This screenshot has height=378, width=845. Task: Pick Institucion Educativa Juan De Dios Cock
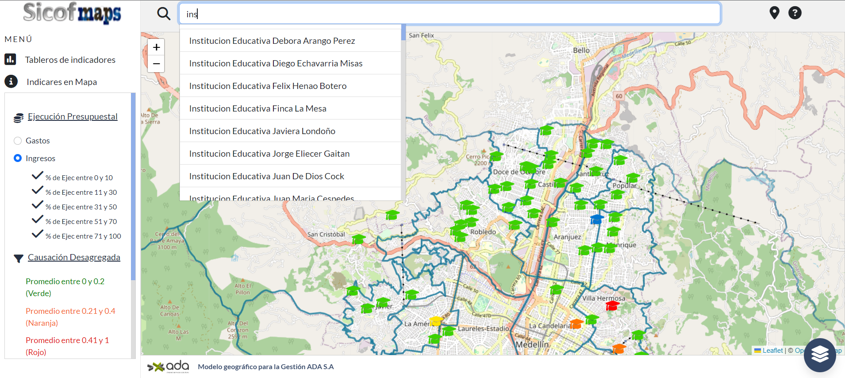266,176
